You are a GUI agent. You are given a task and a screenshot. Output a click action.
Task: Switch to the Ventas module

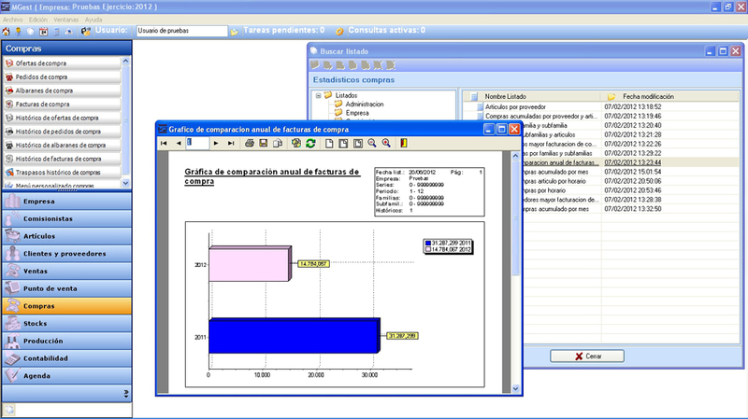click(x=66, y=271)
